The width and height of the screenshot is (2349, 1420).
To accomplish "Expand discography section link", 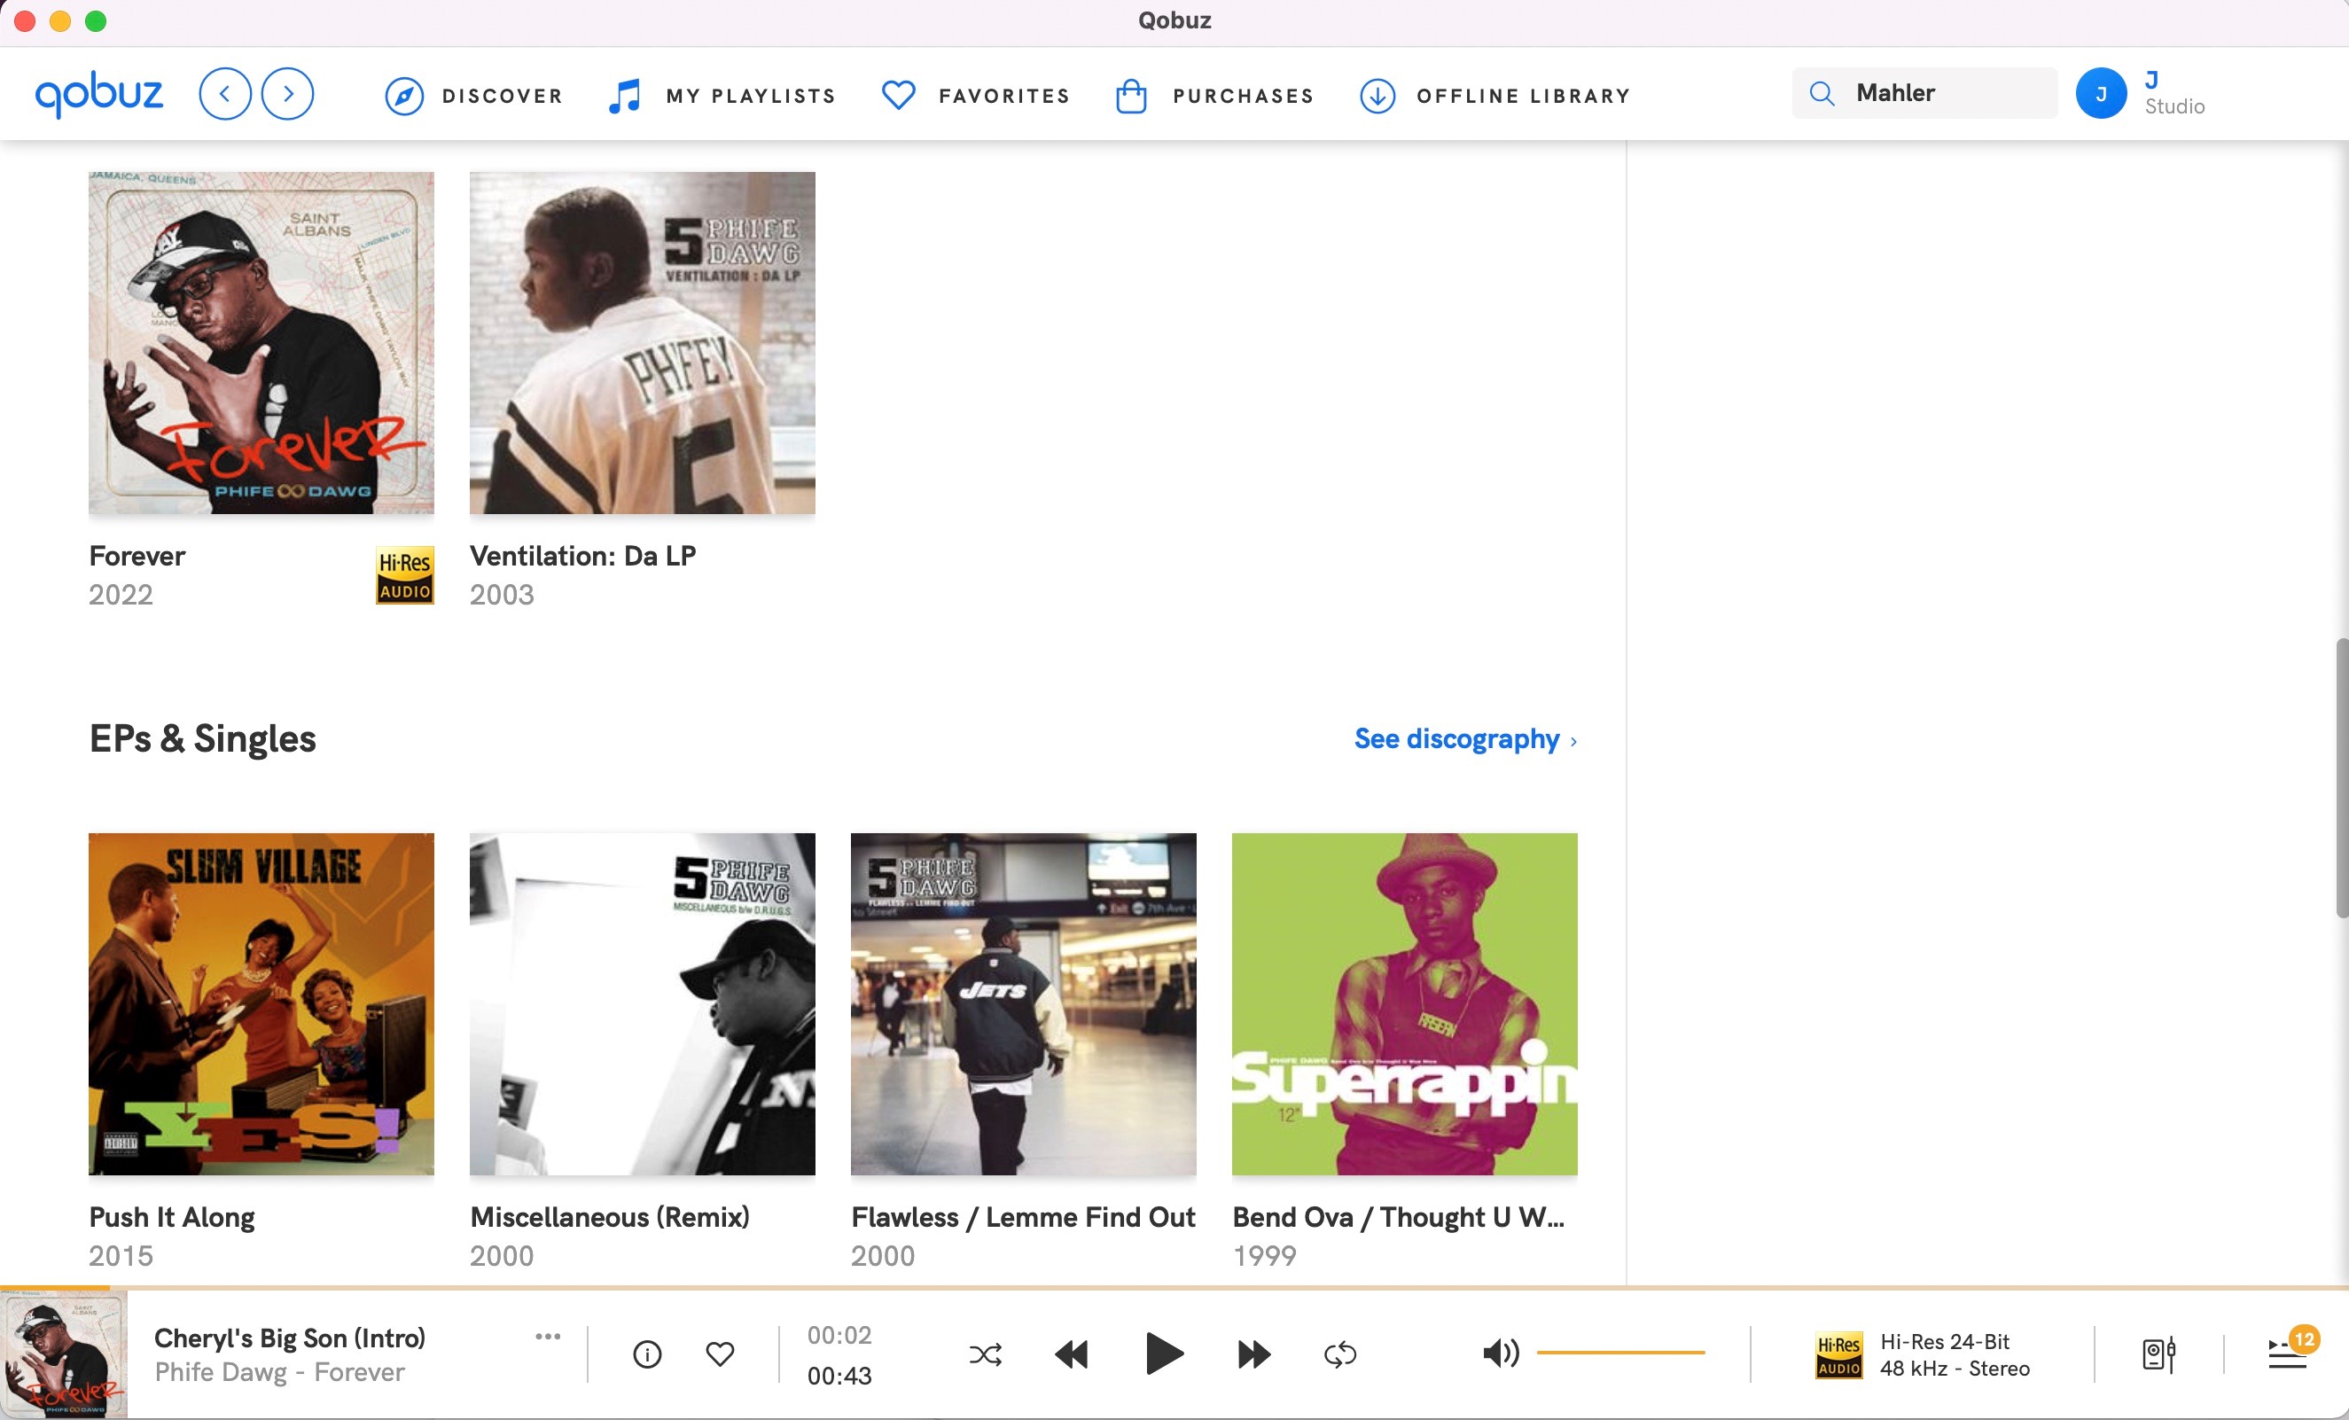I will click(x=1464, y=737).
